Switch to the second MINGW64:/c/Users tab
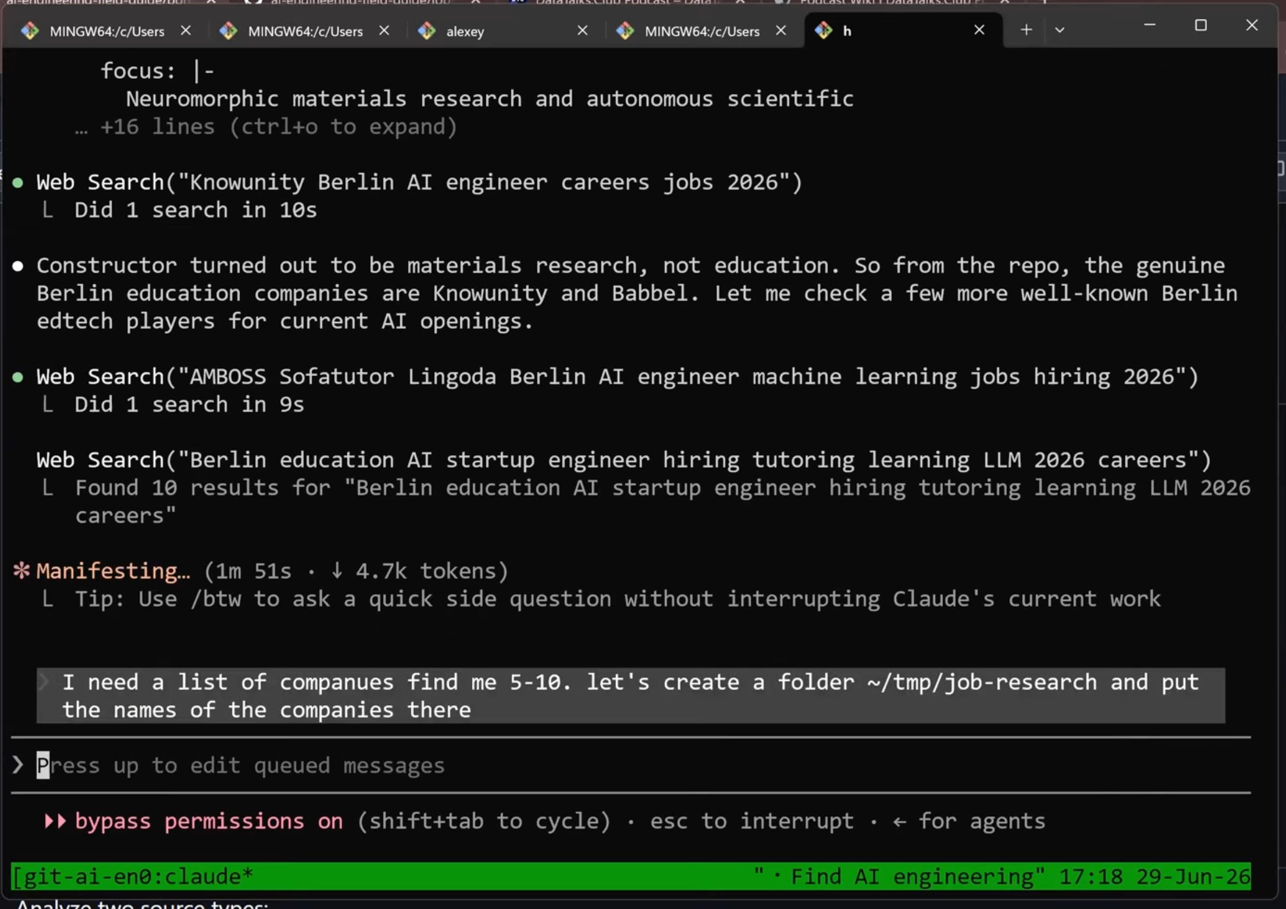 point(305,31)
